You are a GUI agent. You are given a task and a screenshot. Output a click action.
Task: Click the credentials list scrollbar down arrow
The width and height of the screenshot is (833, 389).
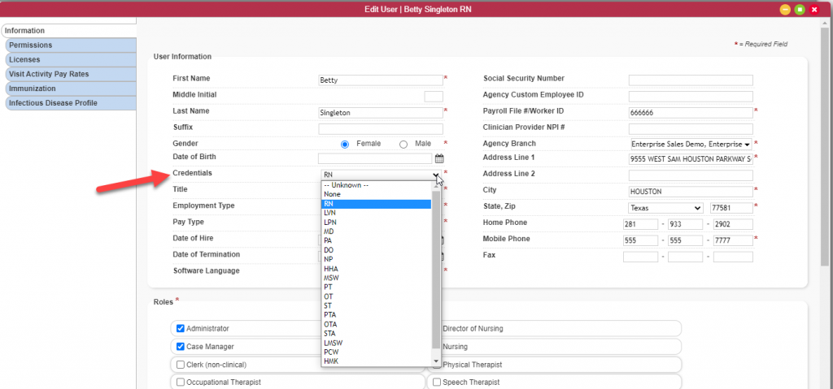pyautogui.click(x=436, y=361)
